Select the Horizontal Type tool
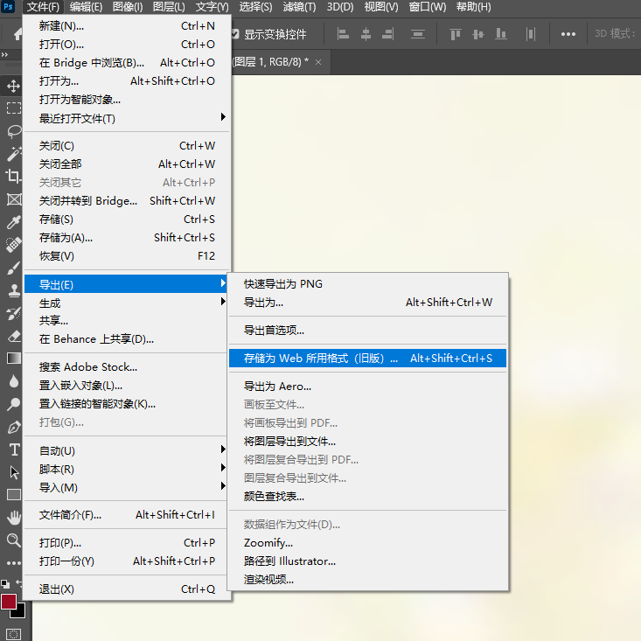Image resolution: width=641 pixels, height=641 pixels. 13,449
